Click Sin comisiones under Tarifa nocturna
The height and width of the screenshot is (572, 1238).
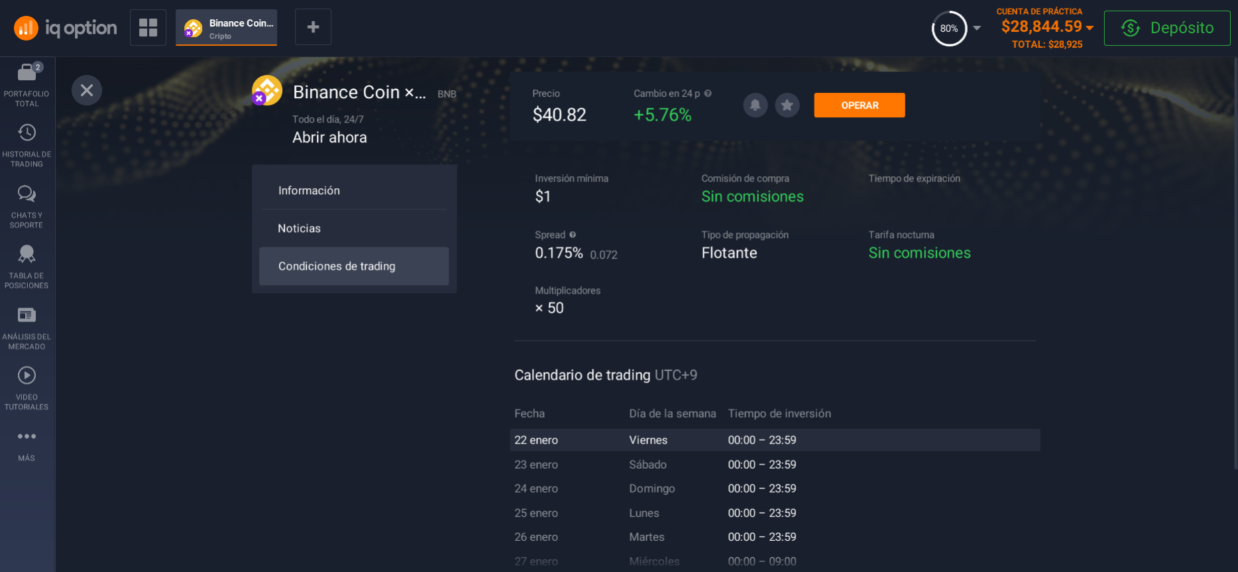click(x=919, y=253)
